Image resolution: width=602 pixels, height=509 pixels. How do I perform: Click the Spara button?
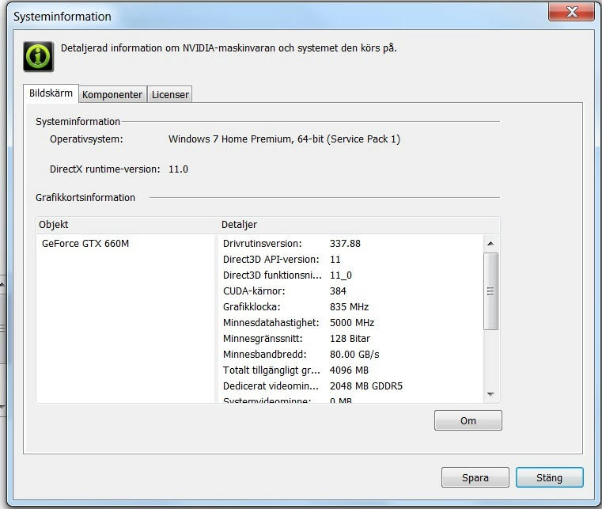(x=475, y=477)
